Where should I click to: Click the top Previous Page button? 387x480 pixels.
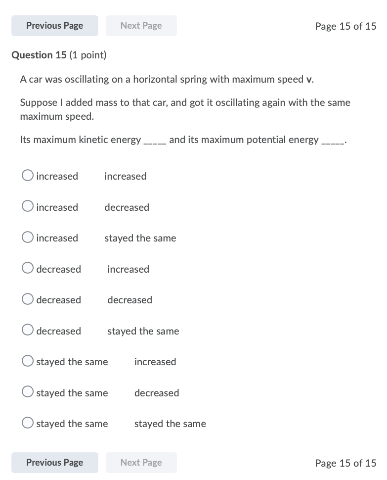(54, 25)
